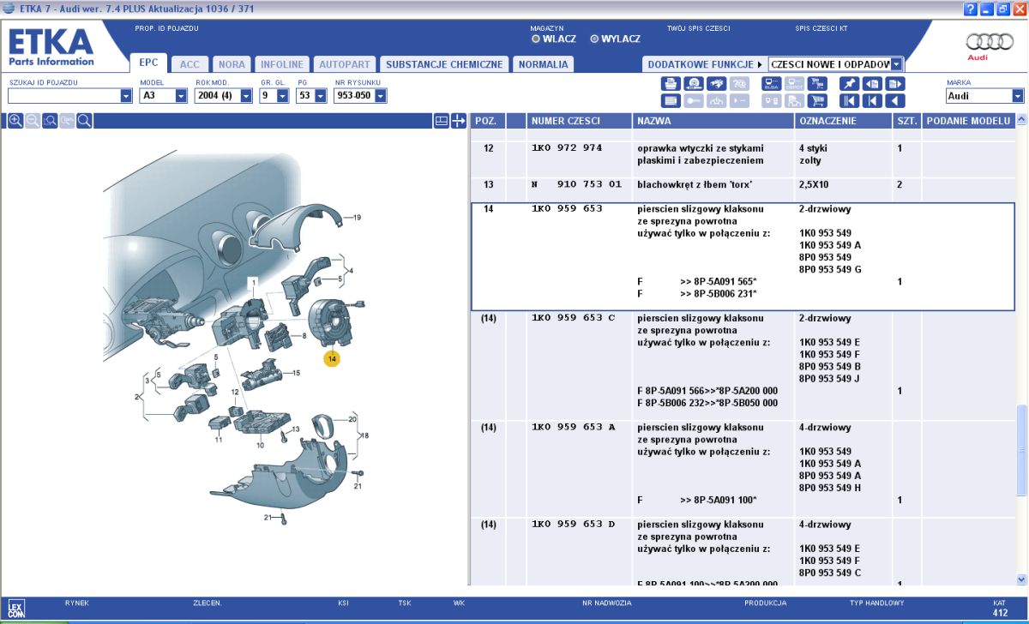Click the list view icon below print
Image resolution: width=1029 pixels, height=624 pixels.
click(671, 100)
